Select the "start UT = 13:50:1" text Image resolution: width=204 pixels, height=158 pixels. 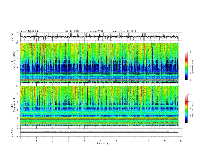tap(124, 31)
